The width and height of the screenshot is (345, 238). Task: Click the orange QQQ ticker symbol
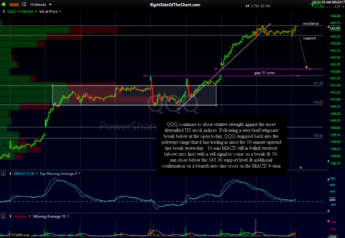coord(14,4)
